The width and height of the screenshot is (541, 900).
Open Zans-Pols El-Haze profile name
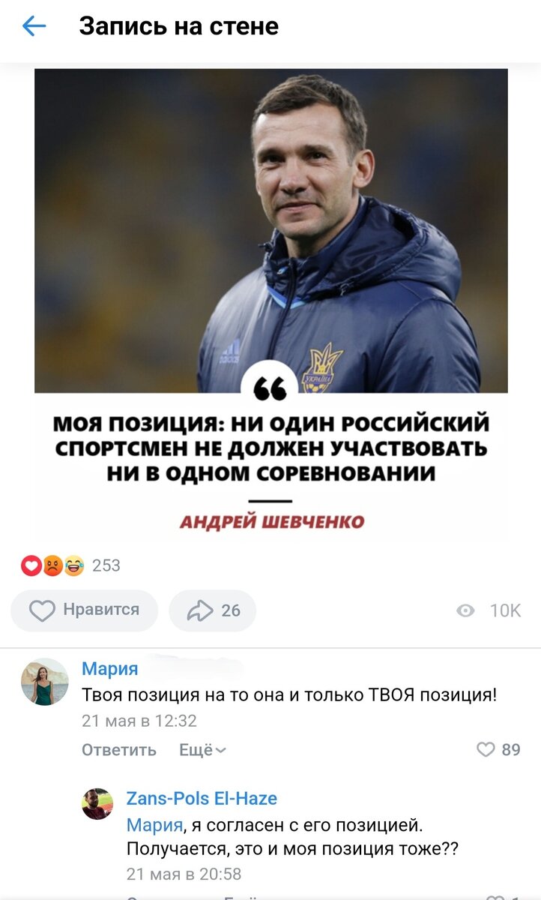(x=202, y=798)
